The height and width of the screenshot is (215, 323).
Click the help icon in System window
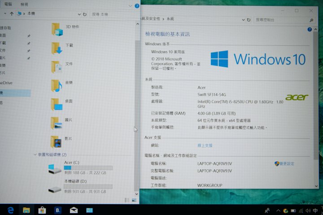[310, 30]
